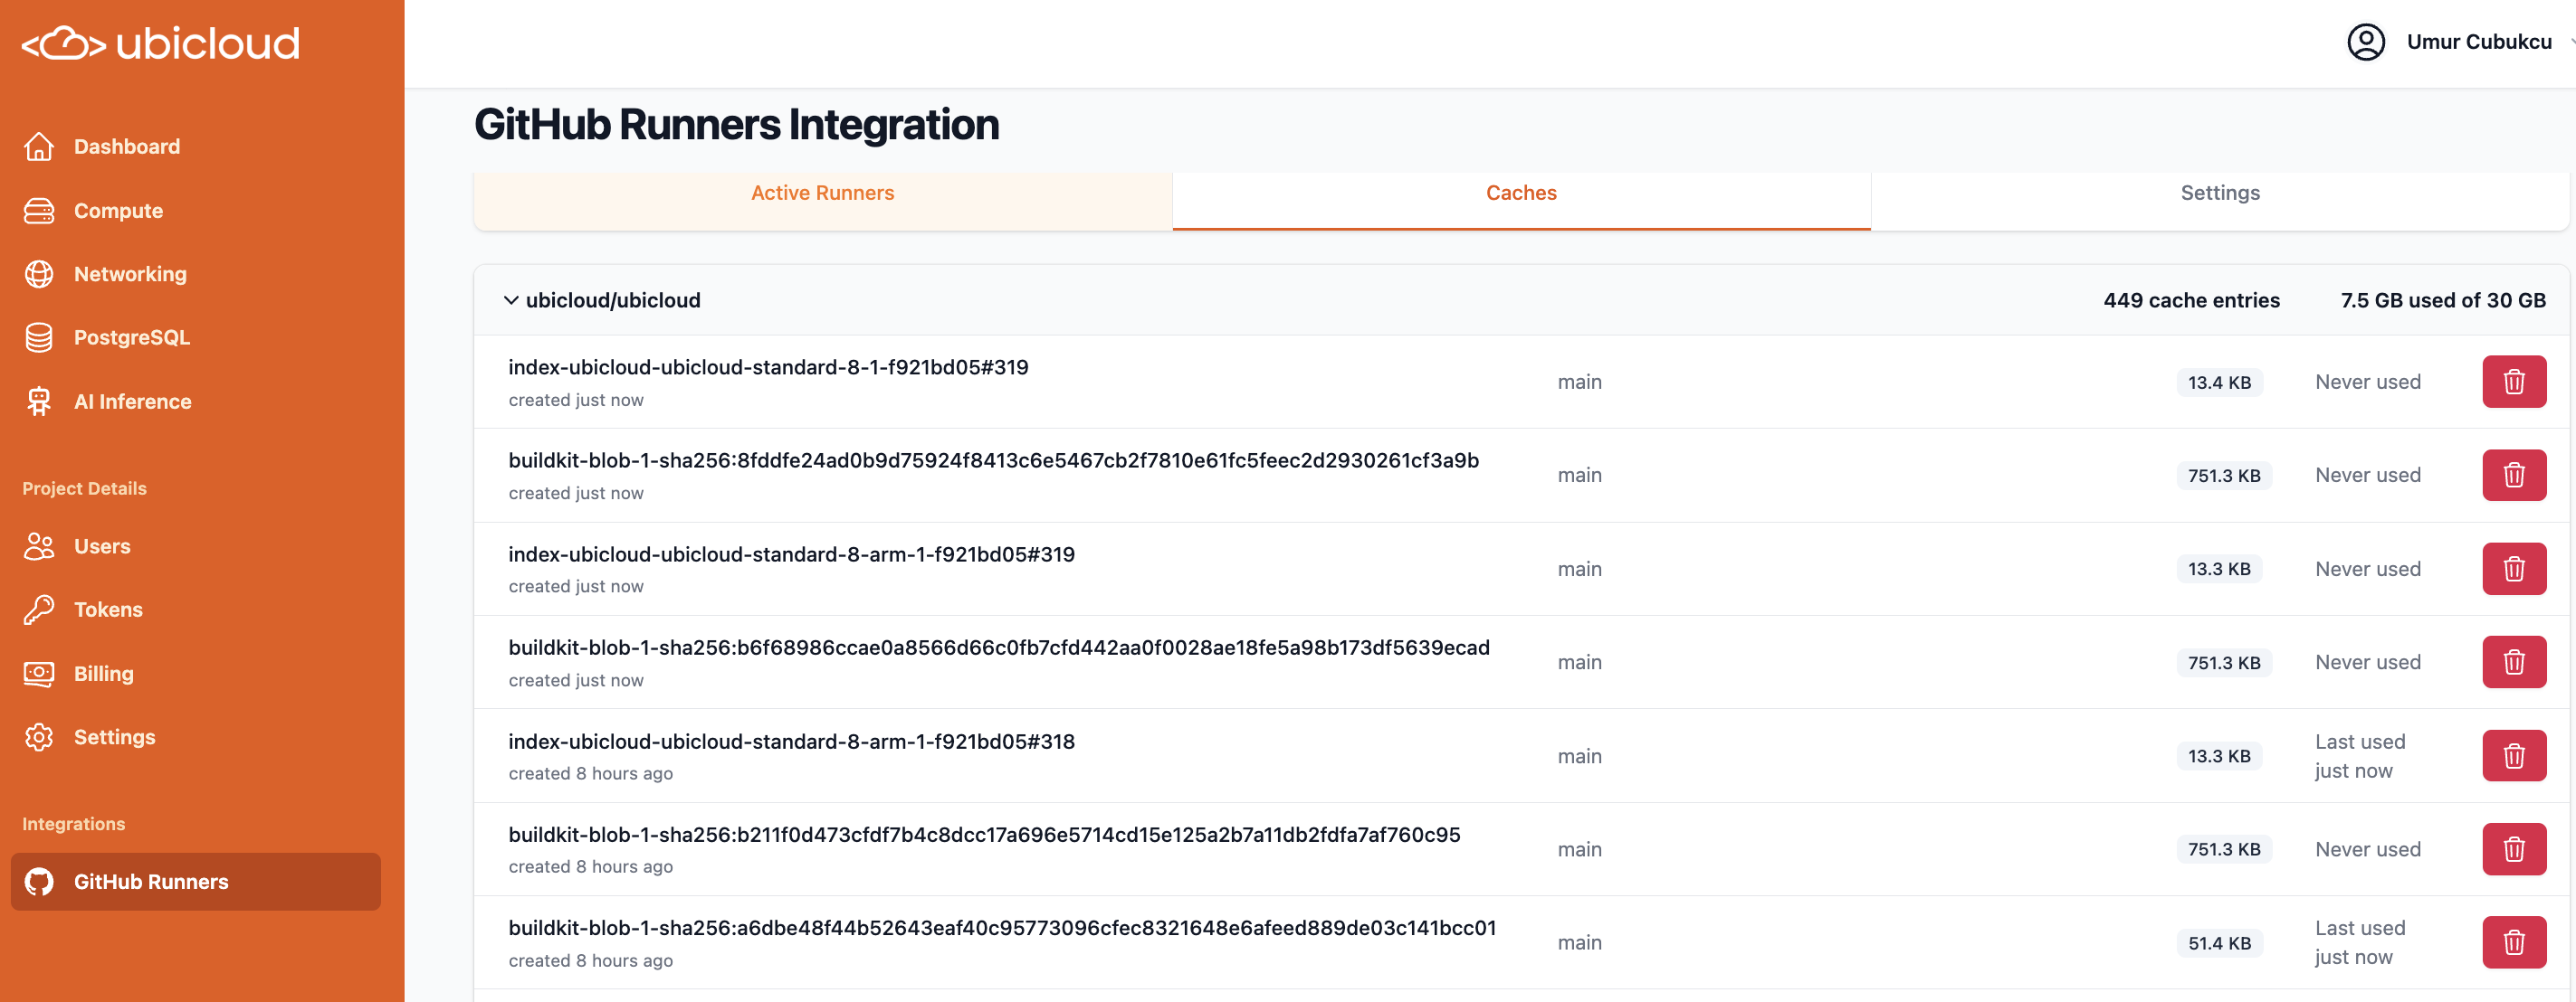Open the Umur Cubukcu account menu
Screen dimensions: 2576x1002
click(x=2478, y=42)
